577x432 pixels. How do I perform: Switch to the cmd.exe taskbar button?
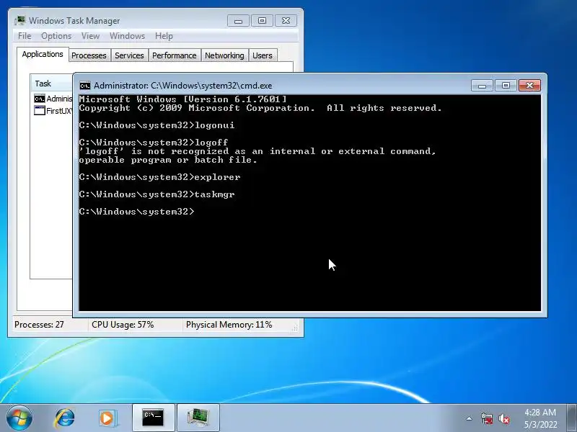point(154,418)
